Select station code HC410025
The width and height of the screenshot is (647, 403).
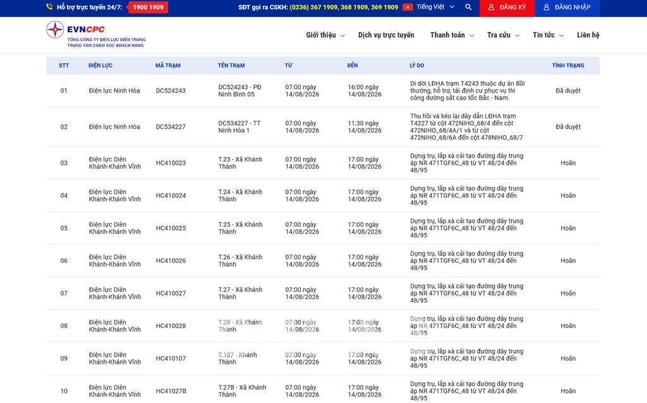(x=171, y=228)
